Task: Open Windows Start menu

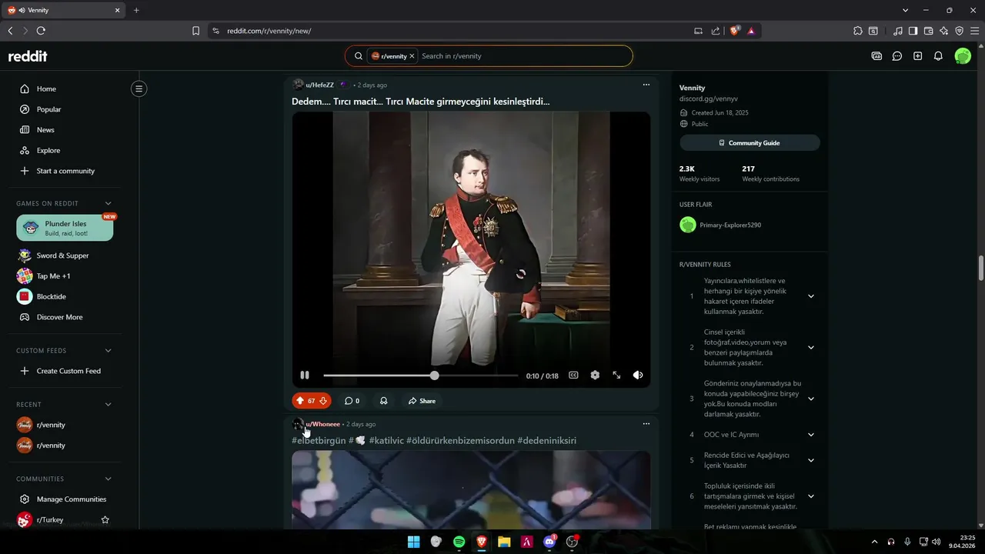Action: [413, 542]
